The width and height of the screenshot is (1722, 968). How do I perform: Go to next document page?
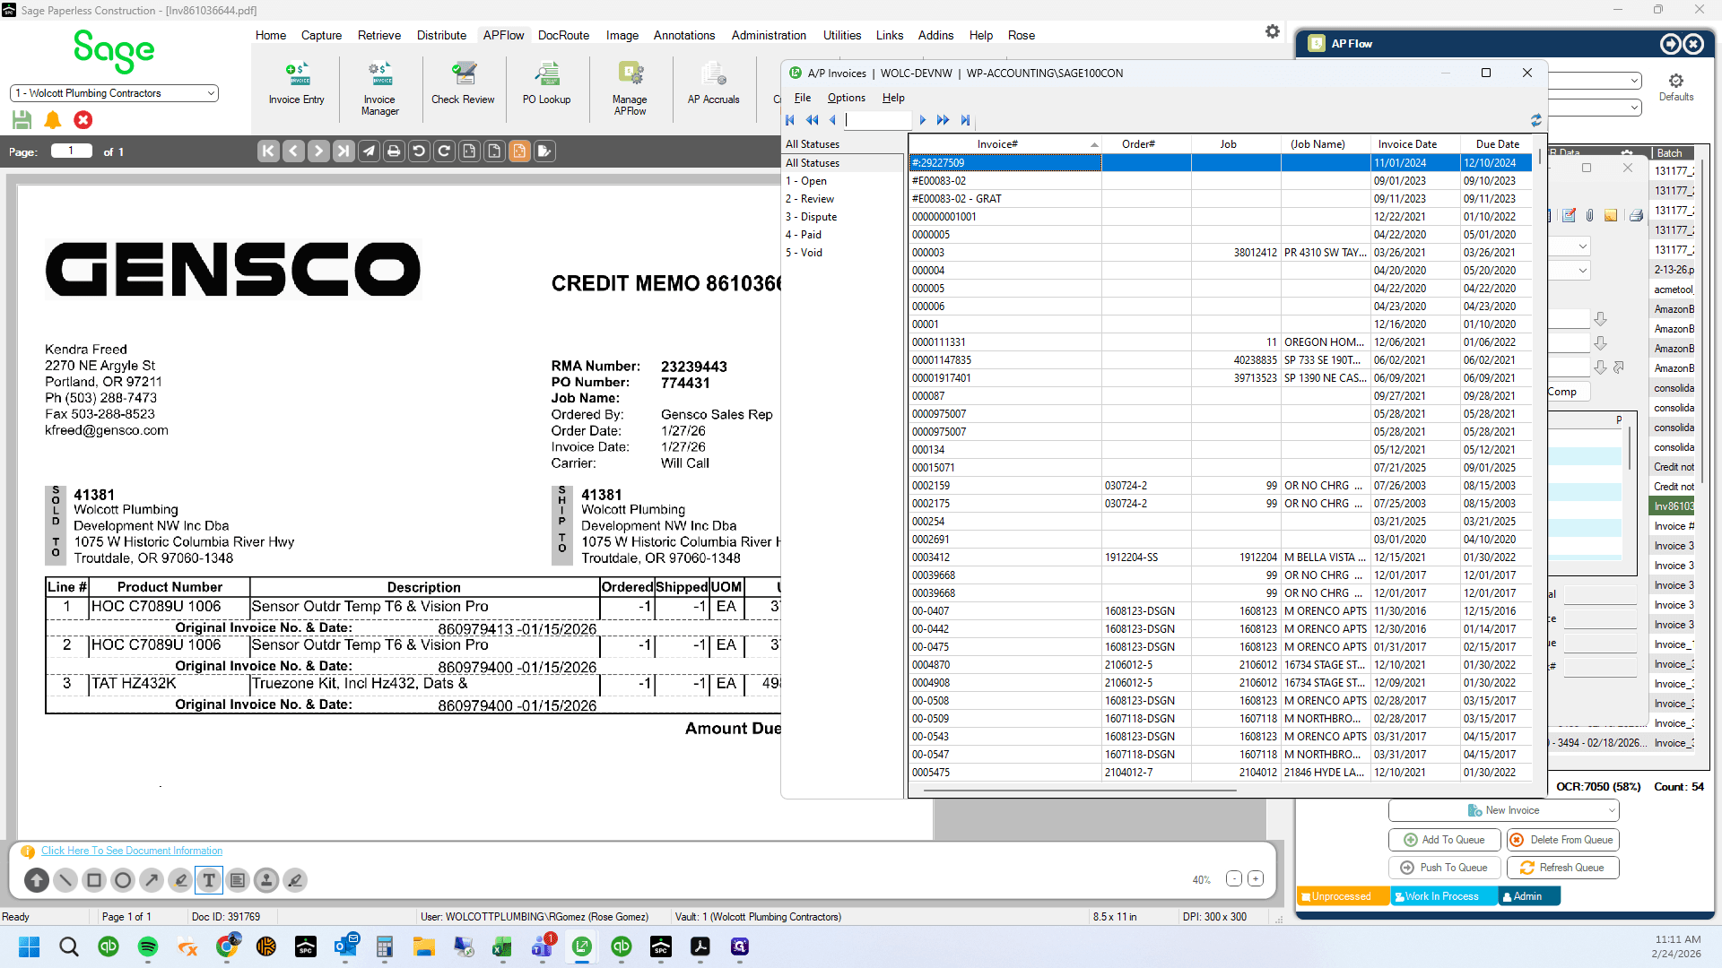click(x=318, y=151)
